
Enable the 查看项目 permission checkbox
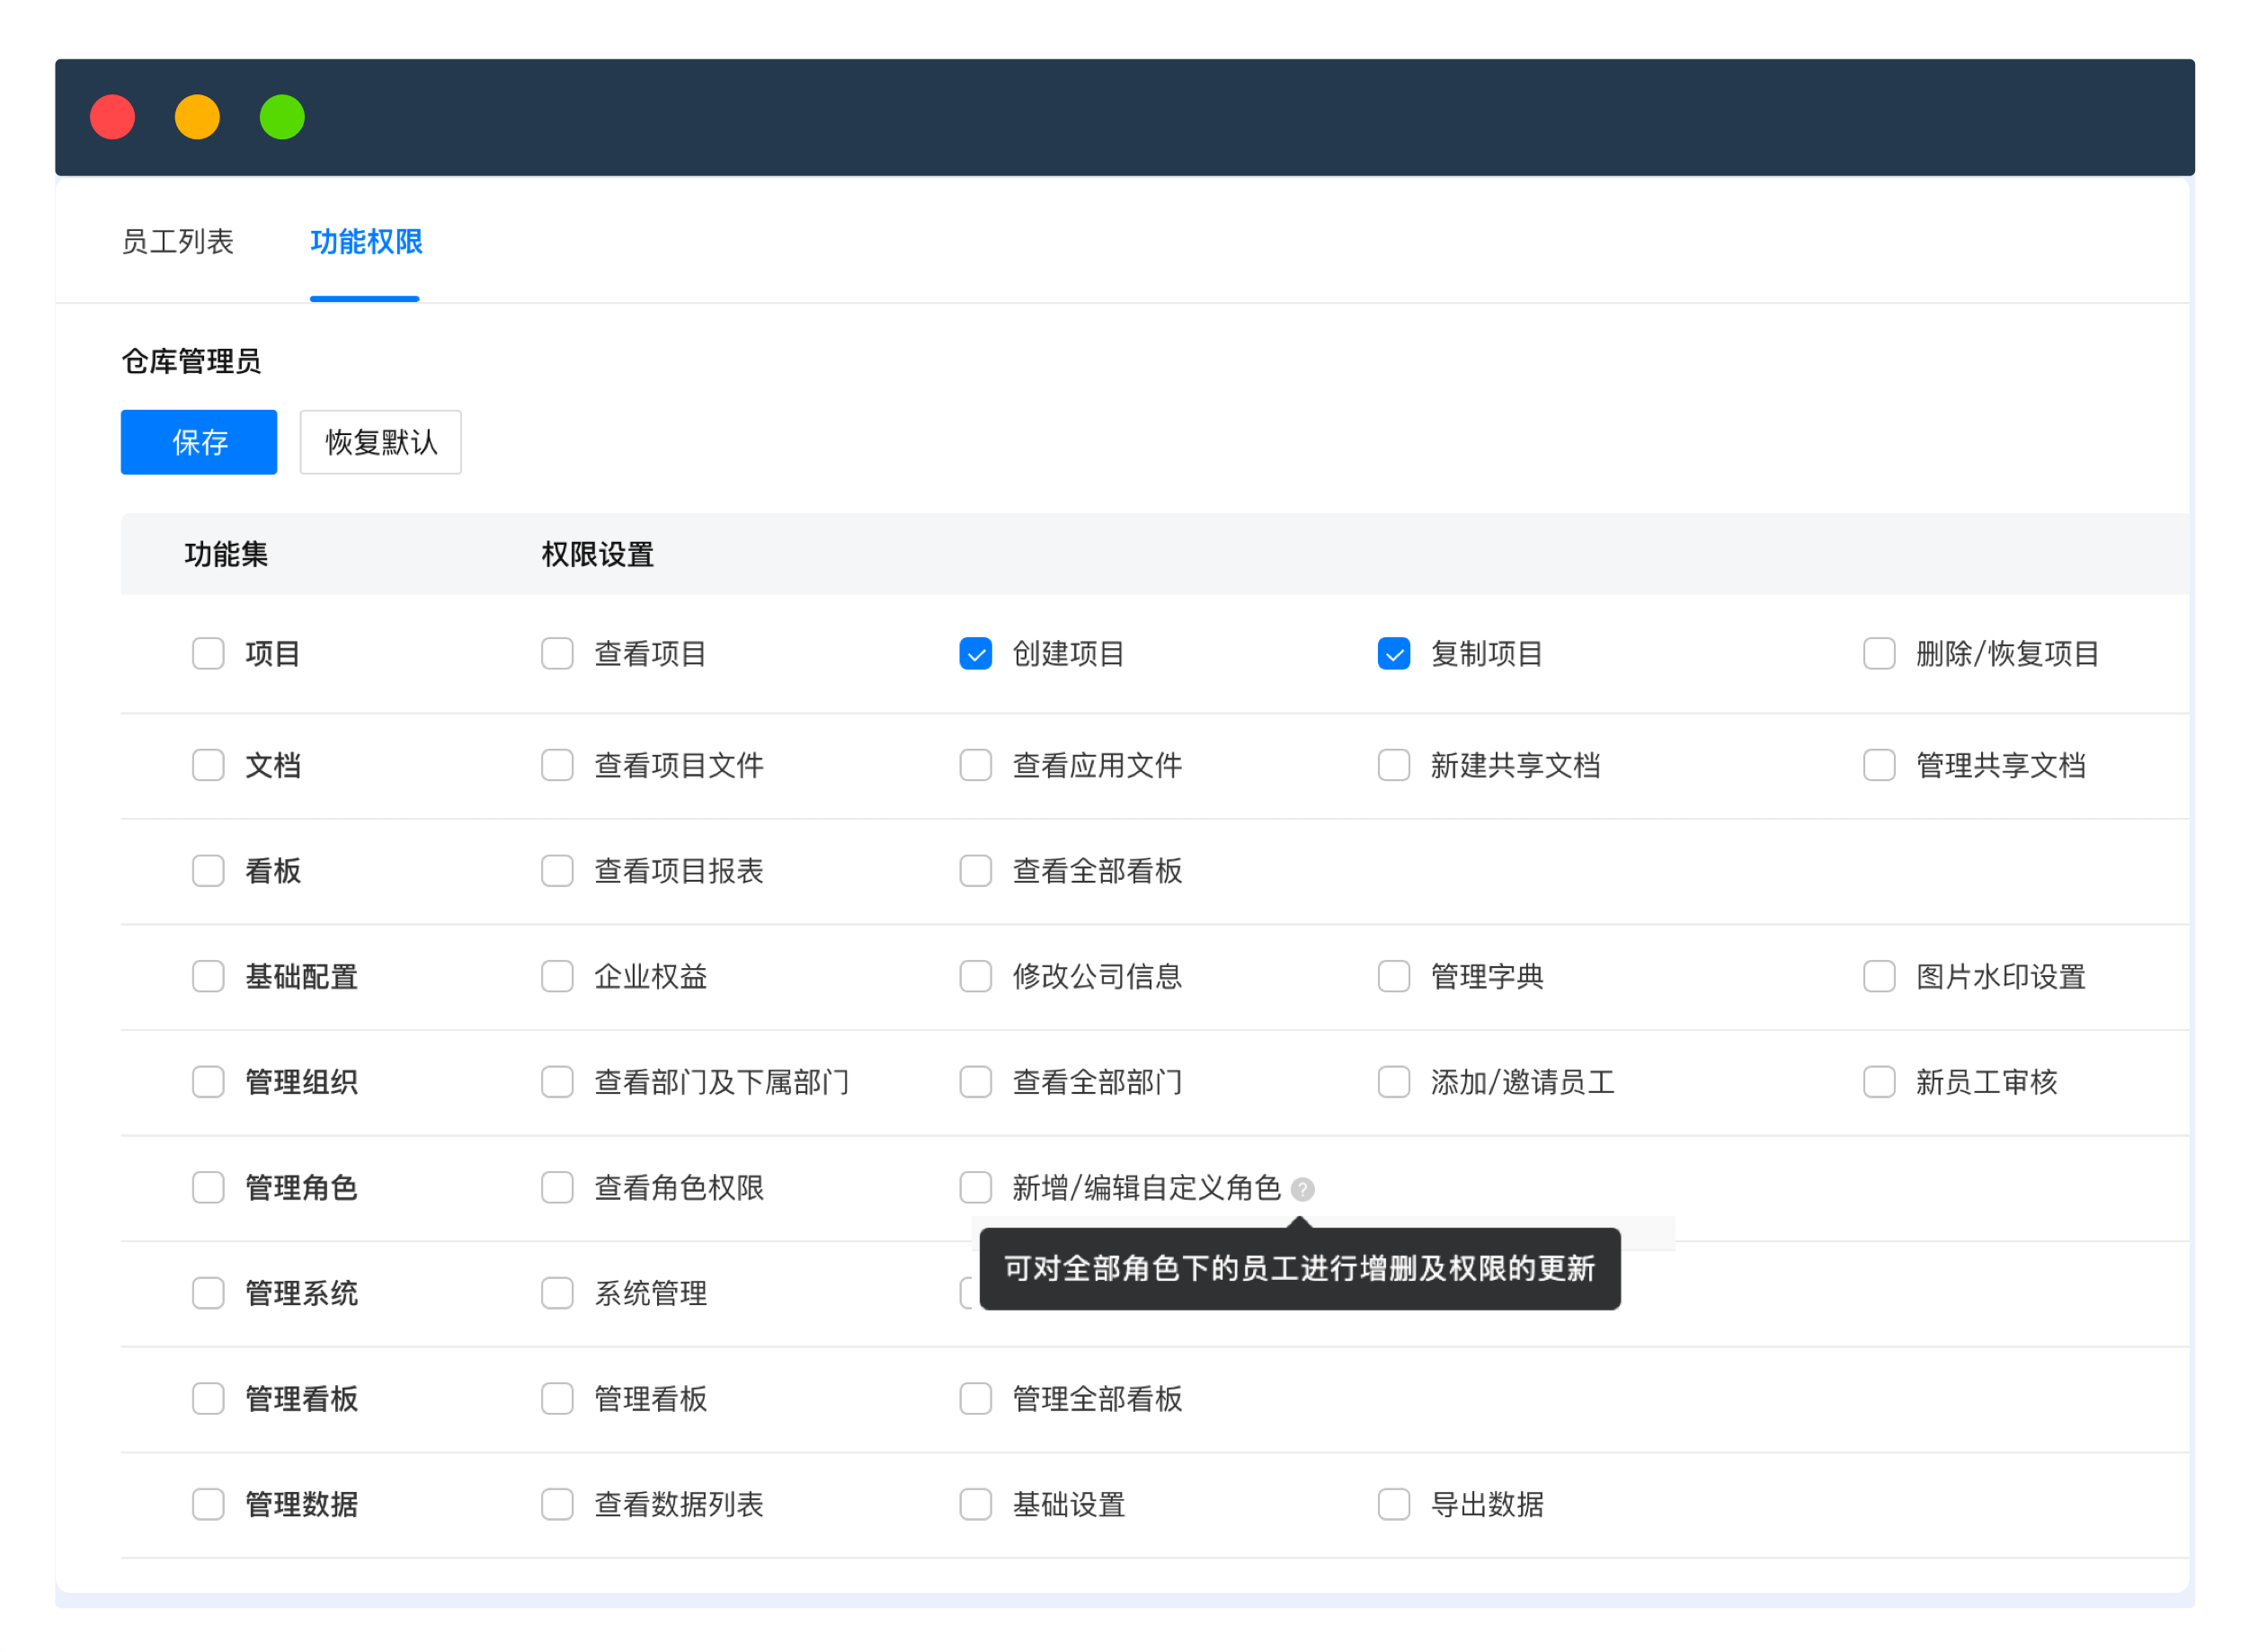click(557, 654)
